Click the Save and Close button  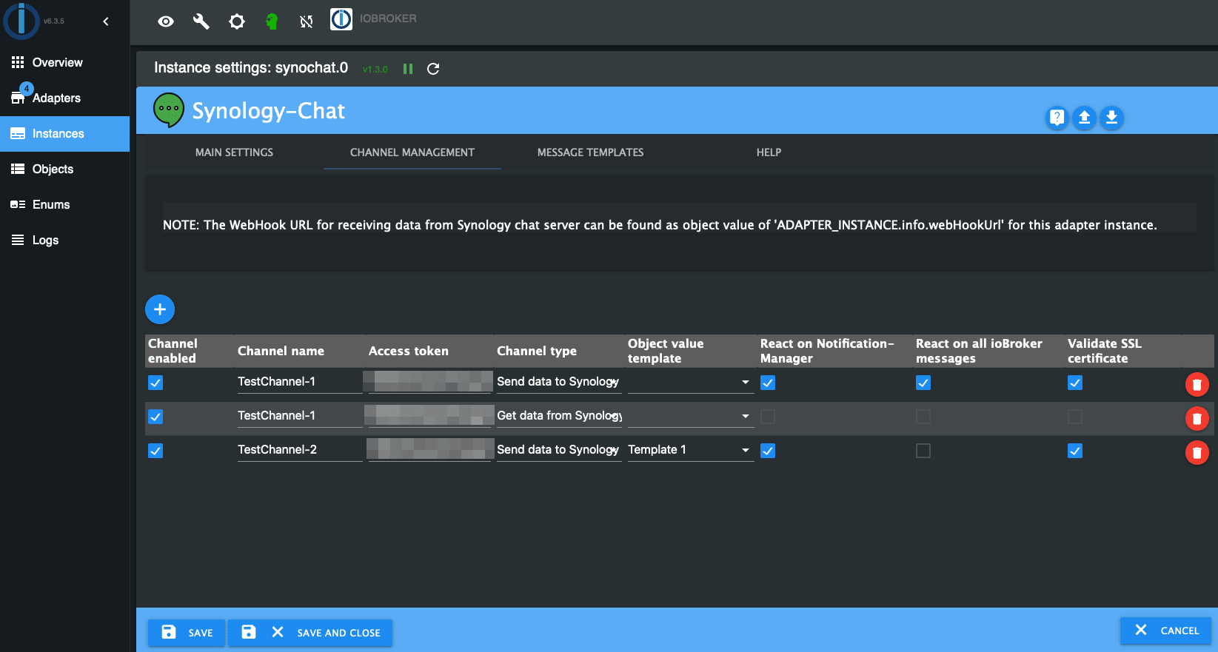point(310,633)
